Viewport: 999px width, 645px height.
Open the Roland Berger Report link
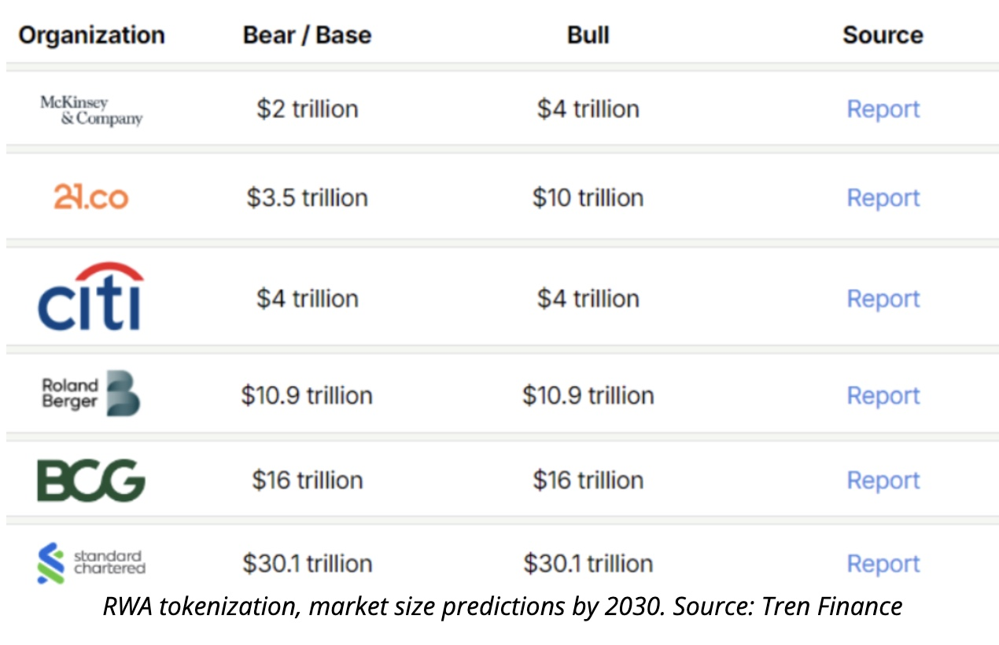[x=883, y=395]
